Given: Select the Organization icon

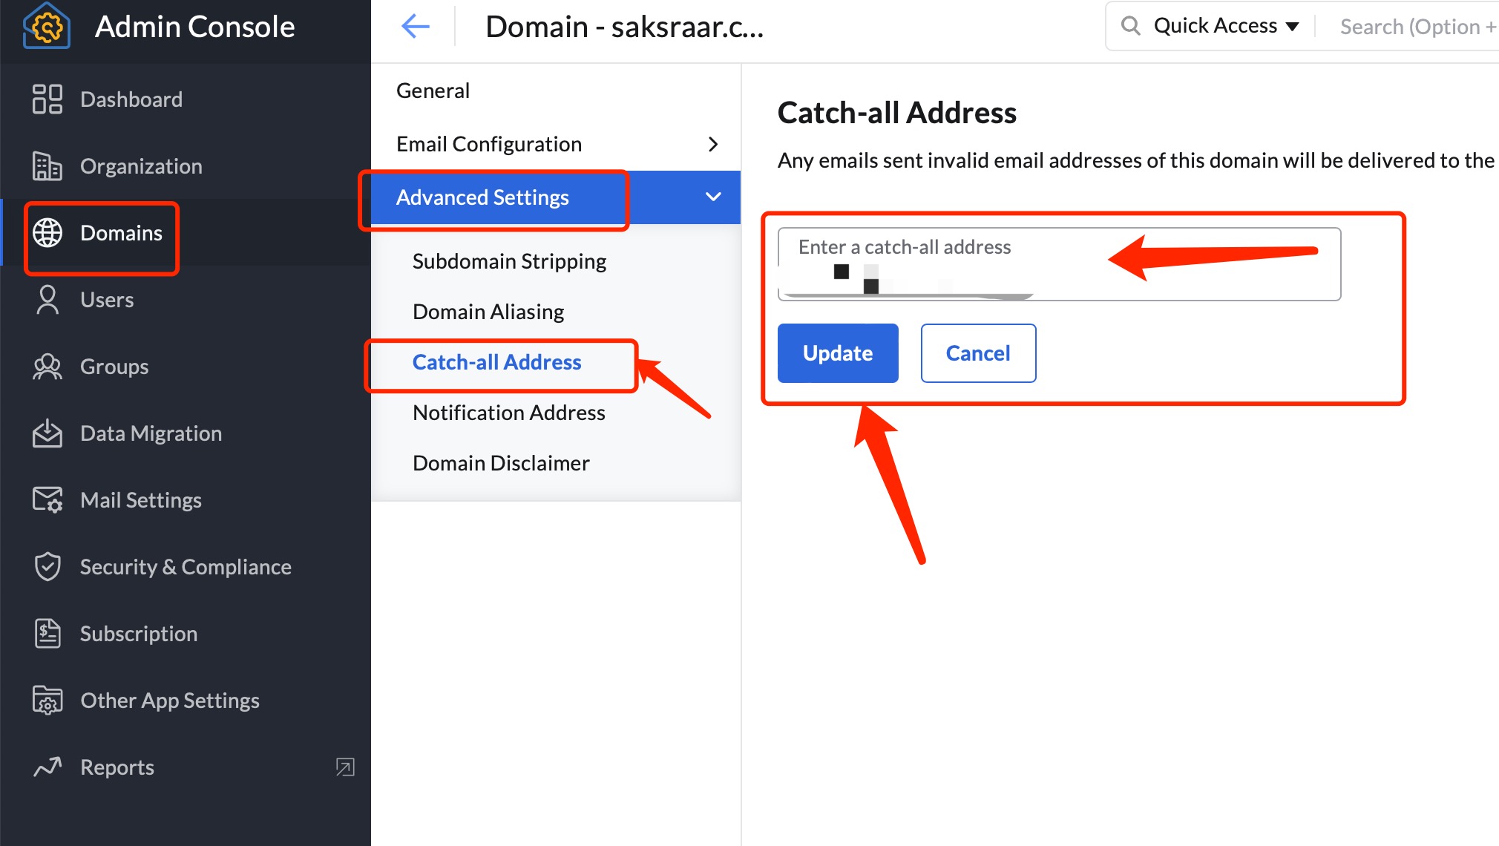Looking at the screenshot, I should [x=46, y=166].
